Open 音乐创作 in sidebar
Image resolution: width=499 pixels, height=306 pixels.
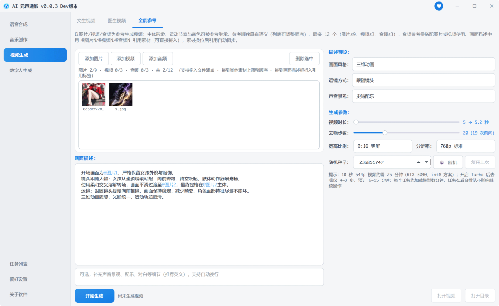coord(19,40)
